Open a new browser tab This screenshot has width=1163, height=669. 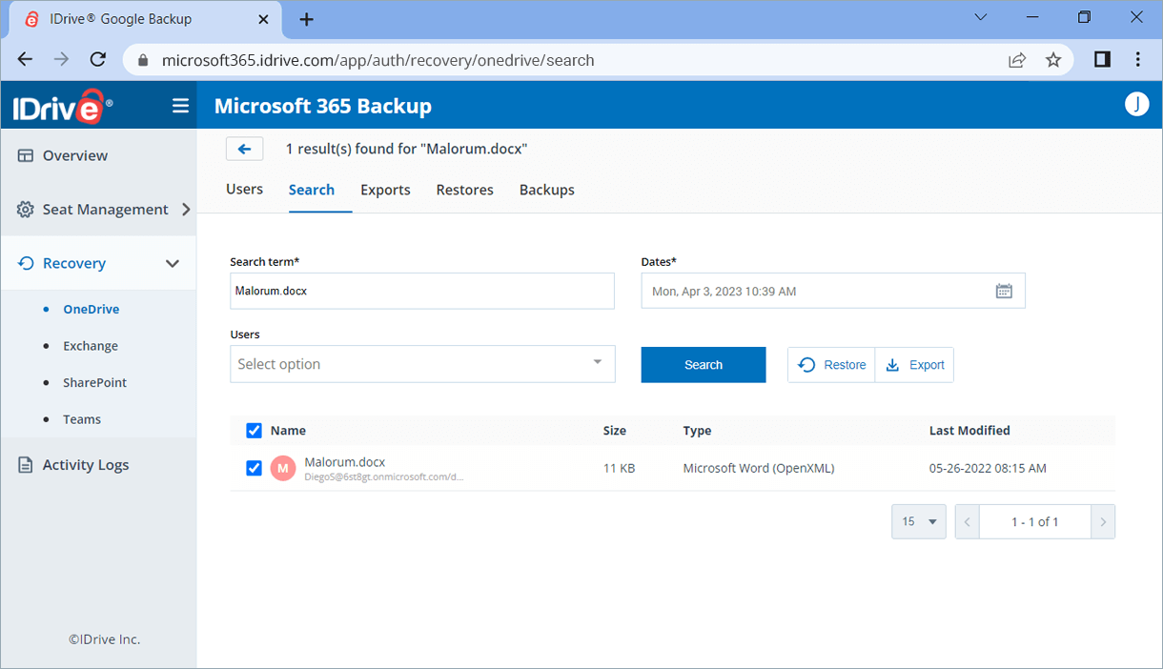[x=306, y=19]
